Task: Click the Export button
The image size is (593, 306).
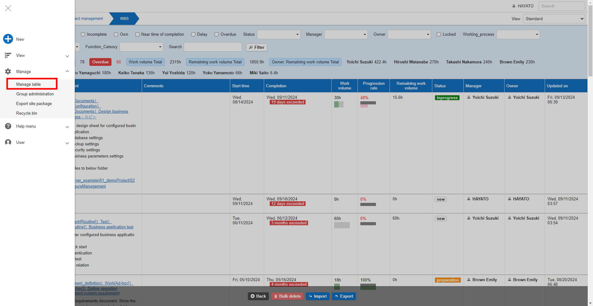Action: pos(344,296)
